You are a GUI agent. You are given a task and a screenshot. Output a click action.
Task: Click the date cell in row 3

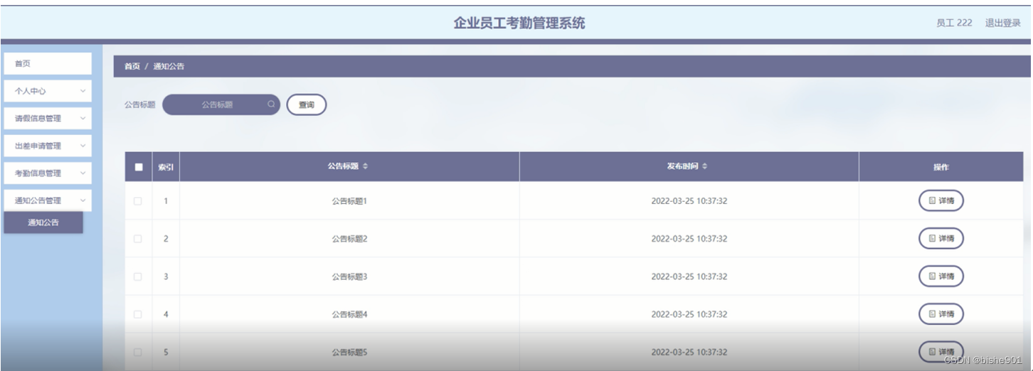pos(689,276)
